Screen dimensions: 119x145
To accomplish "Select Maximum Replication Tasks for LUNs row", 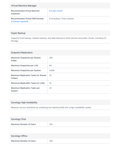I will pyautogui.click(x=60, y=83).
